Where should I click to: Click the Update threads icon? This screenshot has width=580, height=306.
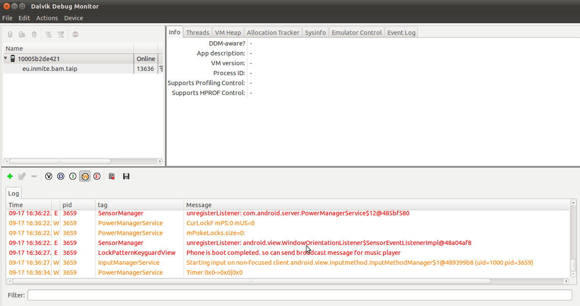click(x=49, y=34)
